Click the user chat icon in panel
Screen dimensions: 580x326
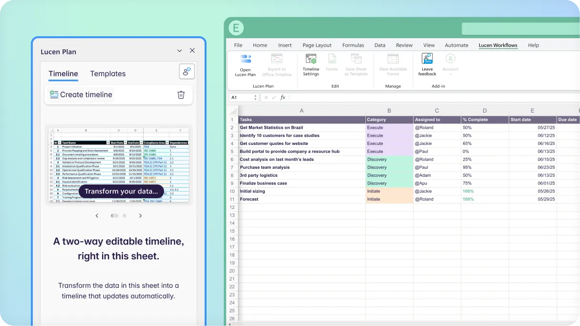click(x=186, y=71)
